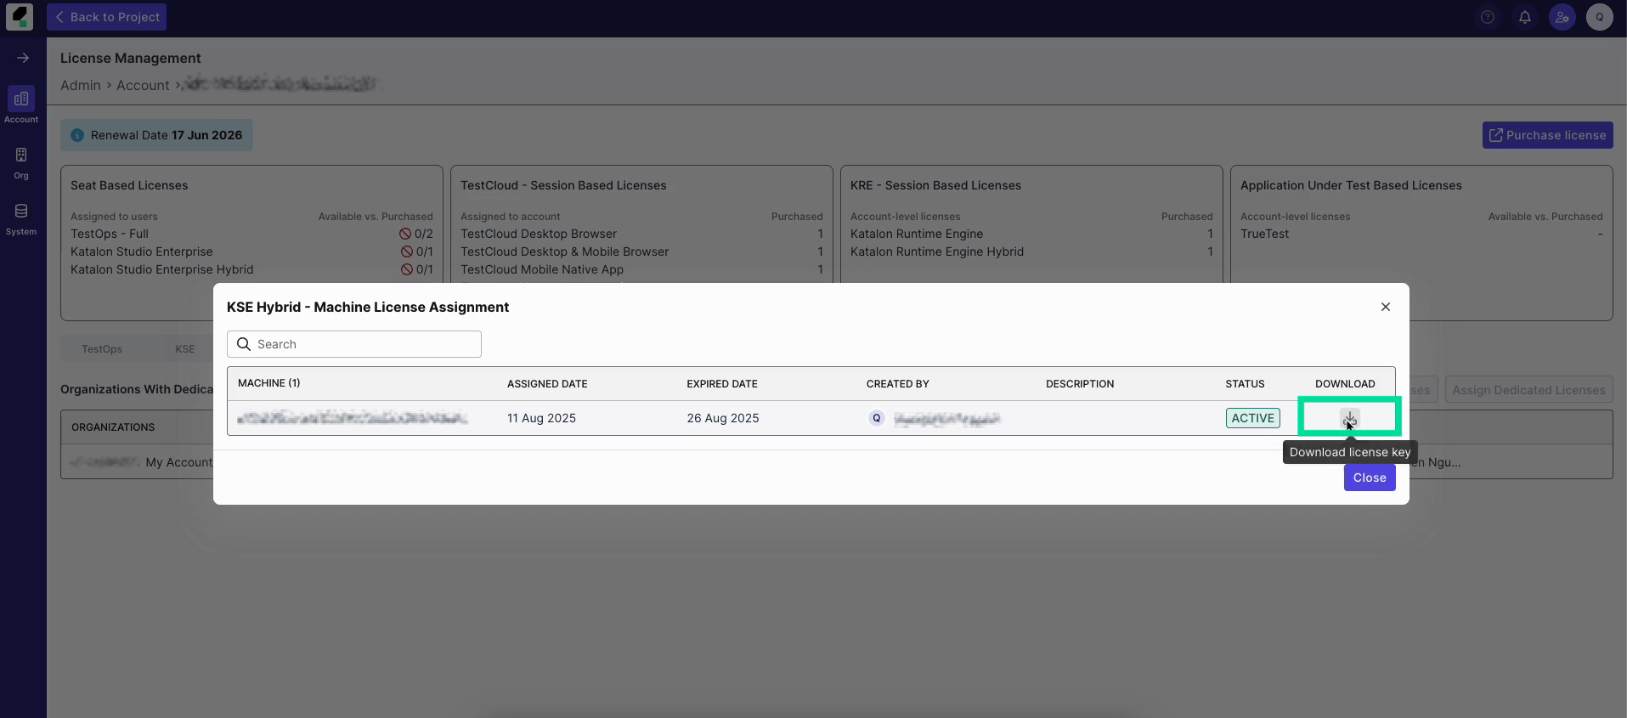Click the search magnifier icon
Image resolution: width=1627 pixels, height=718 pixels.
pos(244,344)
